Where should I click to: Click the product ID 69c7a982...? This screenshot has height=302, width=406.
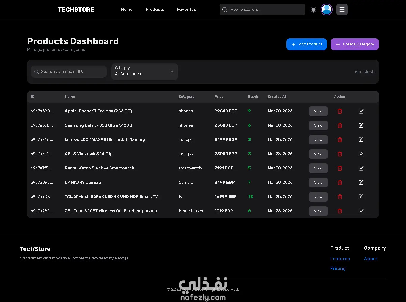coord(42,211)
